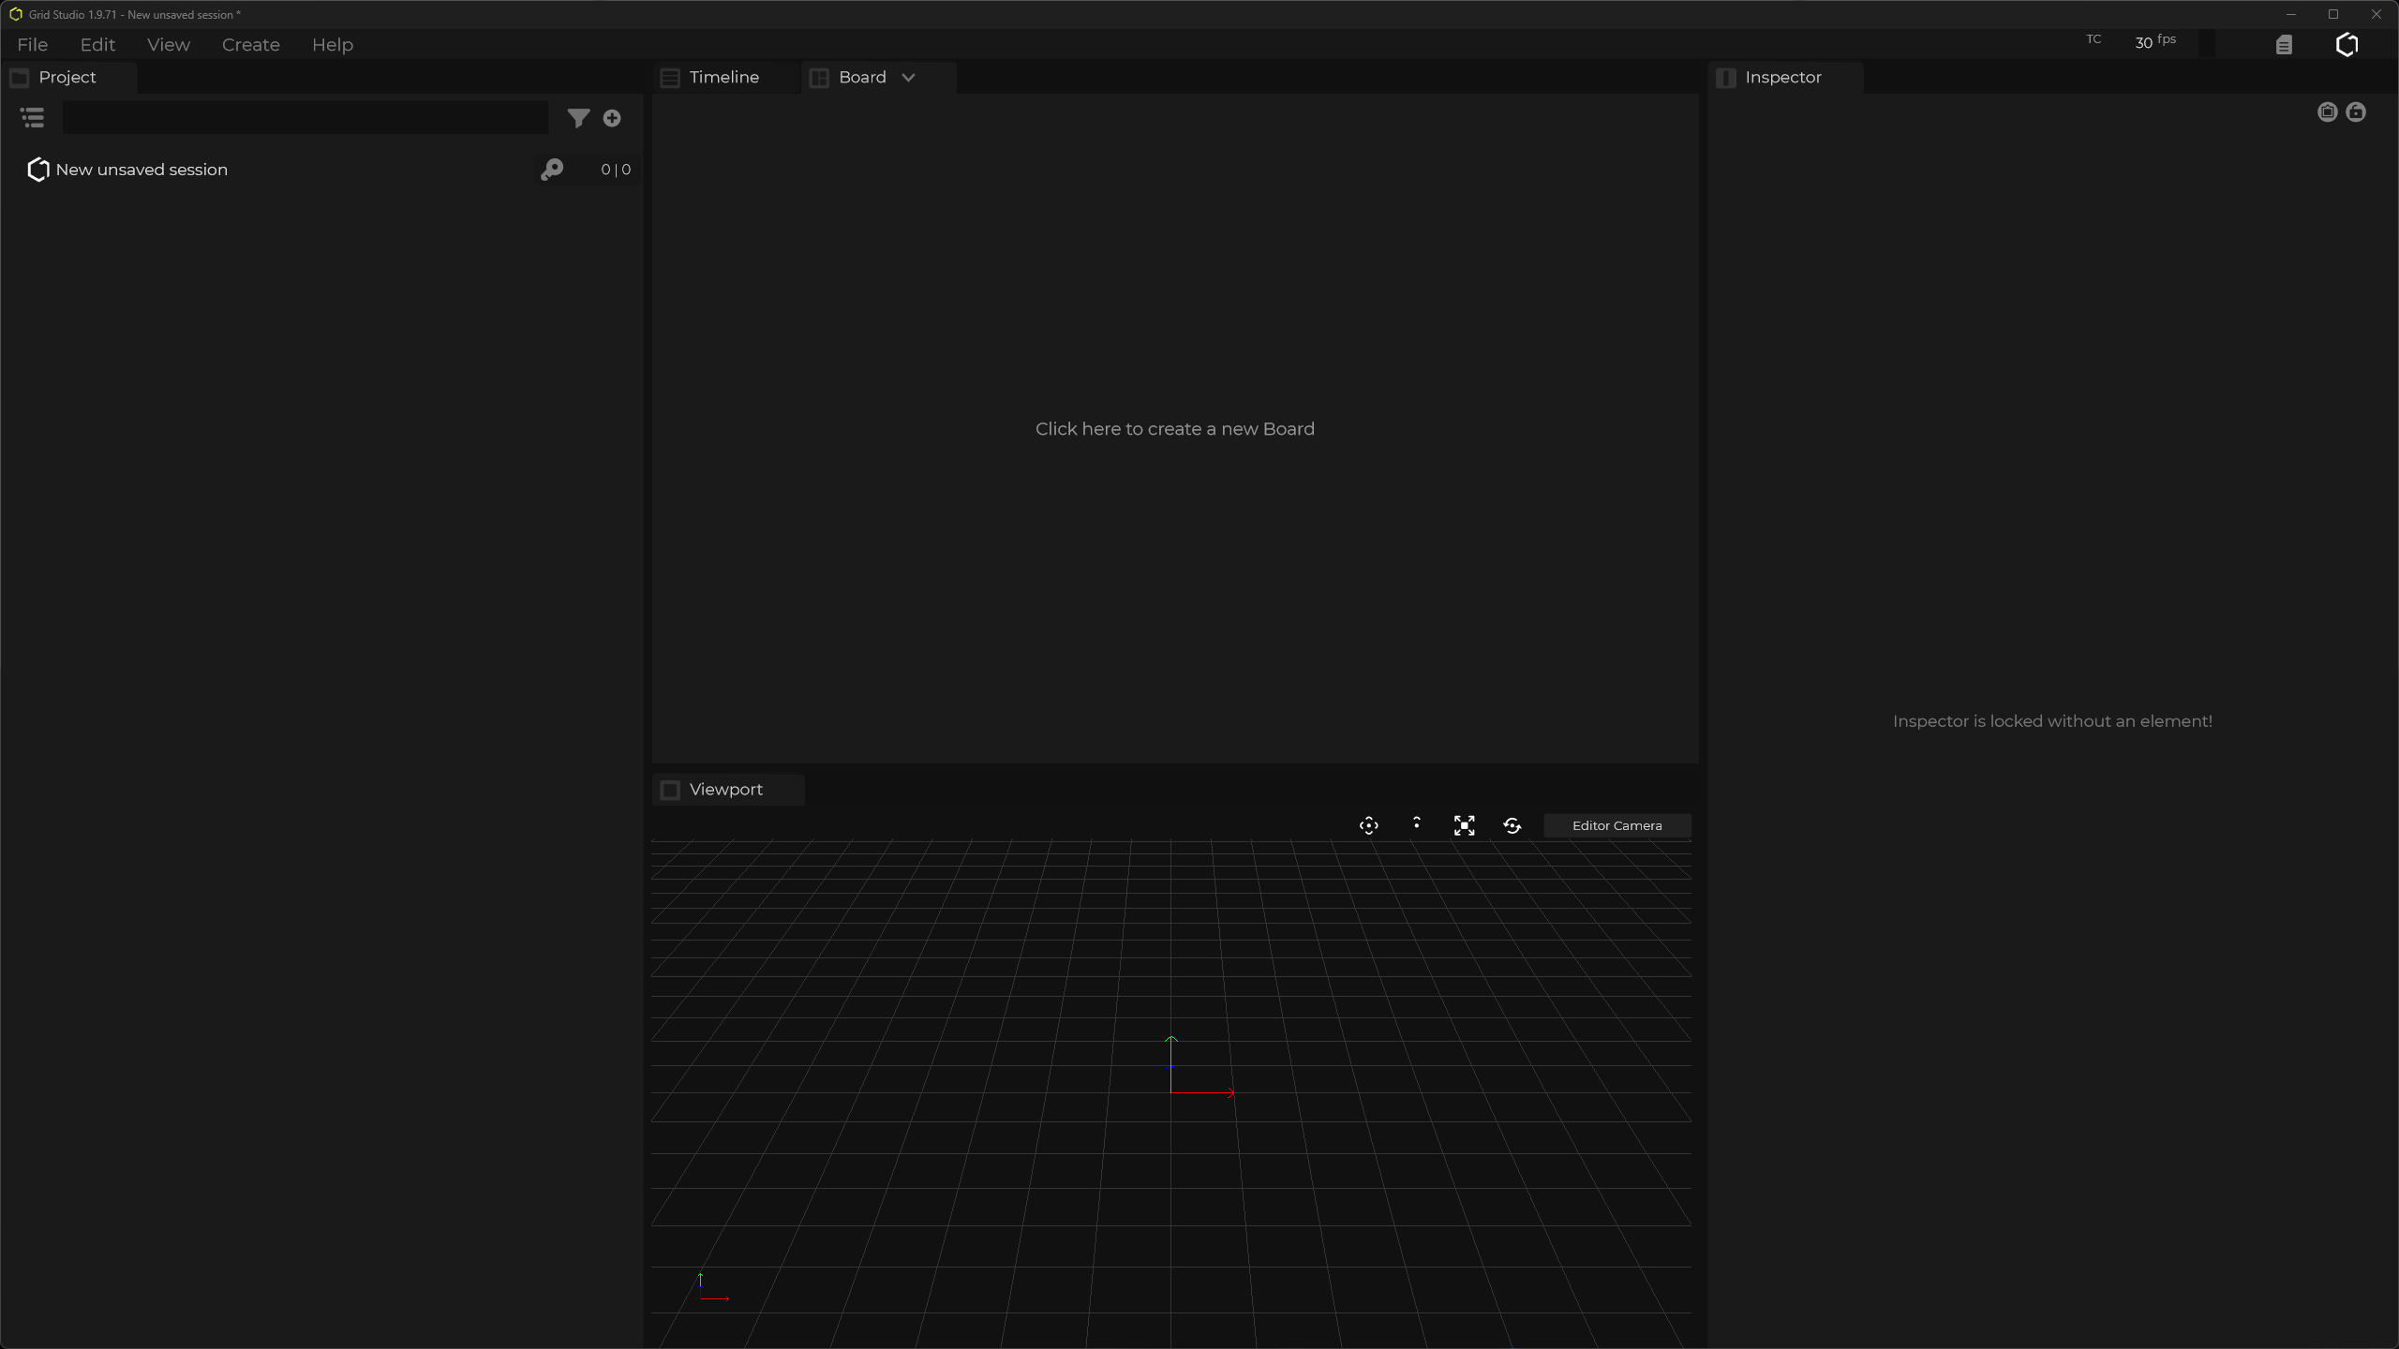Select the New unsaved session tree item
Screen dimensions: 2399x1349
click(x=142, y=170)
